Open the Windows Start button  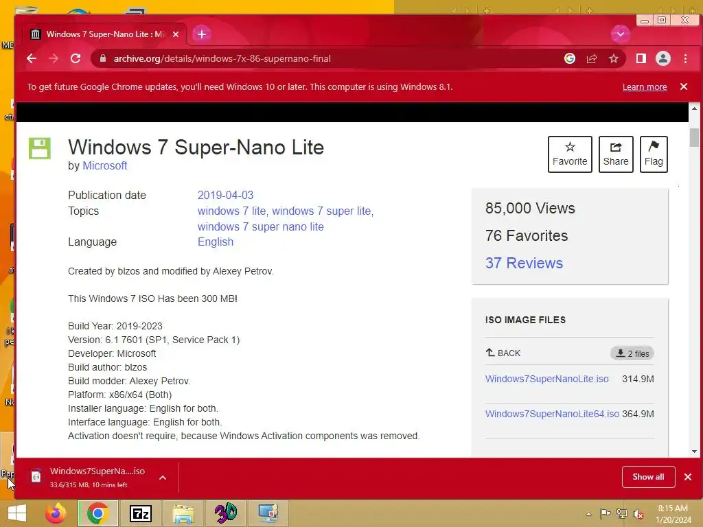click(x=16, y=513)
